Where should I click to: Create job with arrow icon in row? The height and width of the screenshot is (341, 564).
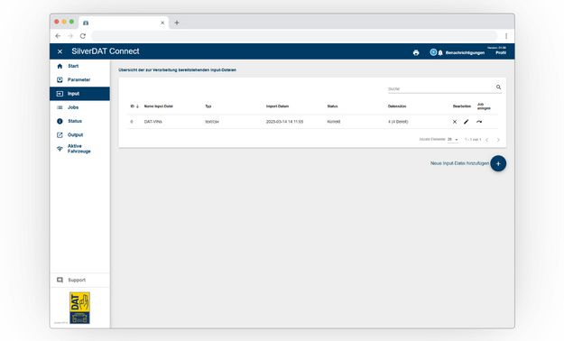click(x=479, y=122)
